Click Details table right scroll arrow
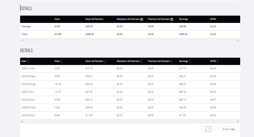The width and height of the screenshot is (254, 137). coord(238,121)
